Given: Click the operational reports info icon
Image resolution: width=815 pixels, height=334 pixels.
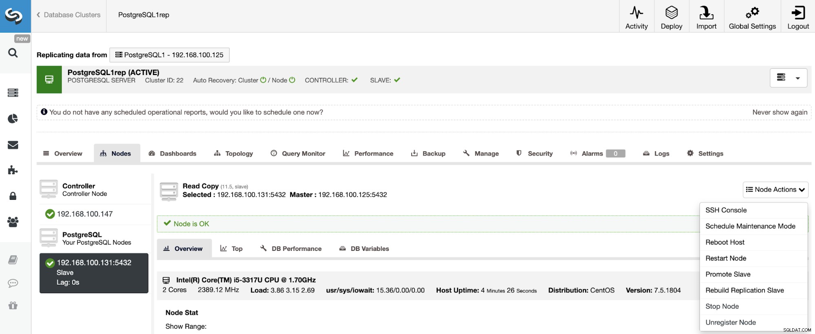Looking at the screenshot, I should [x=44, y=112].
